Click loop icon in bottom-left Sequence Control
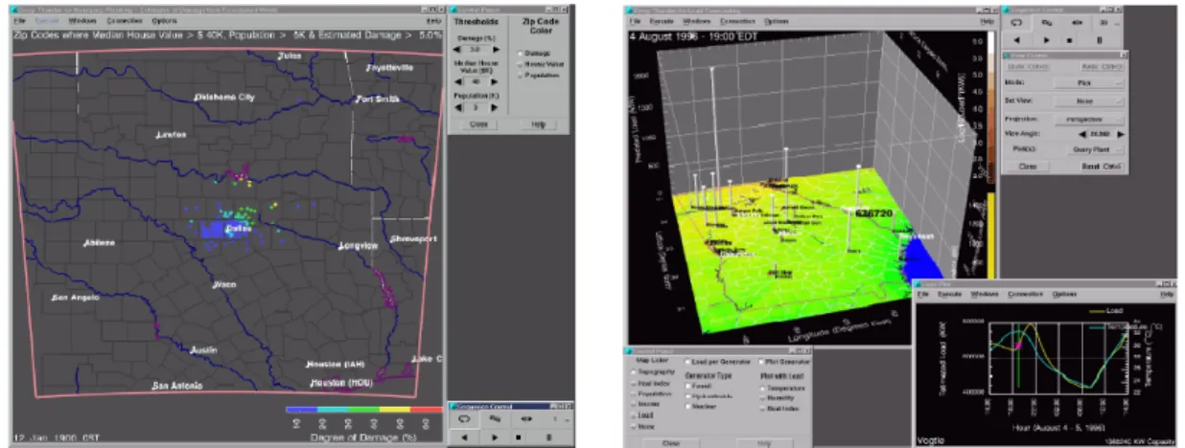Viewport: 1185px width, 448px height. pyautogui.click(x=464, y=418)
